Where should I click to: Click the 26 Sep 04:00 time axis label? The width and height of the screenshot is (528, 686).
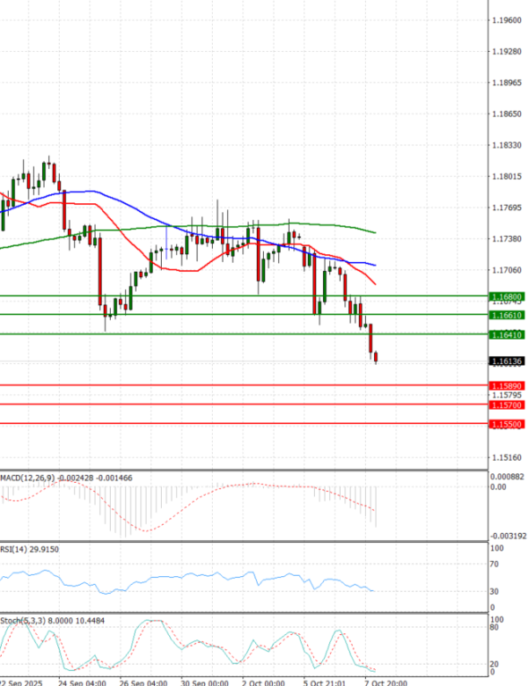[143, 682]
